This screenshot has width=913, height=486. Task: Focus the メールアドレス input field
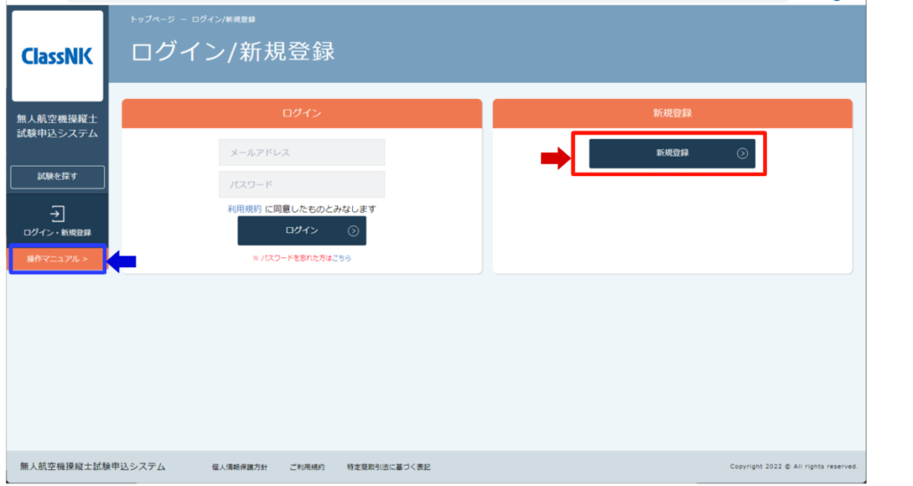pyautogui.click(x=301, y=152)
